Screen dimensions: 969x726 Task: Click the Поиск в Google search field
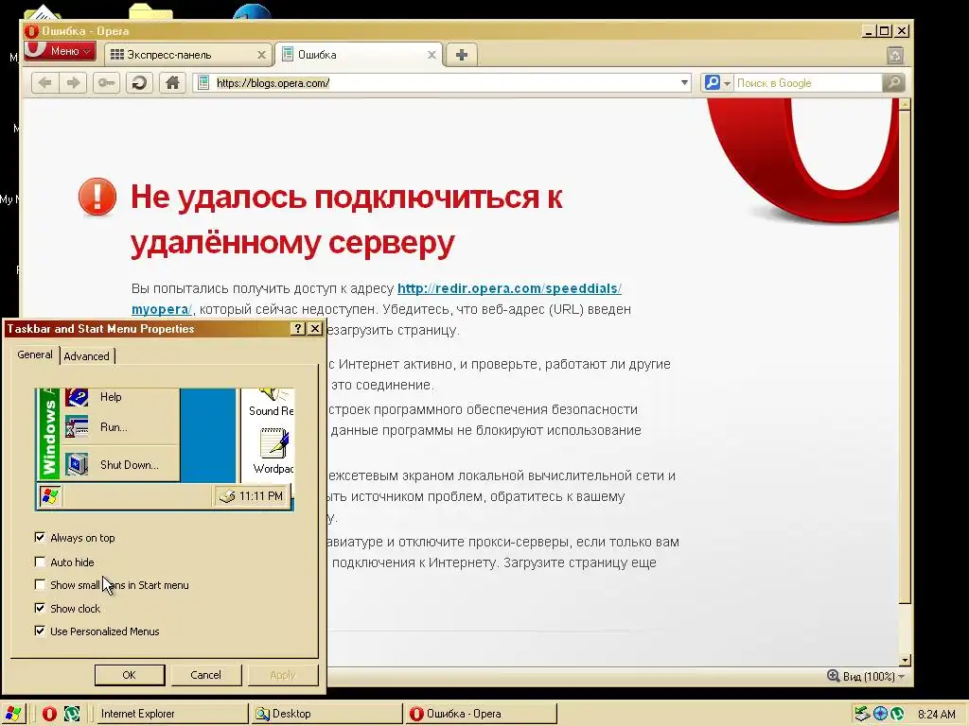coord(807,83)
